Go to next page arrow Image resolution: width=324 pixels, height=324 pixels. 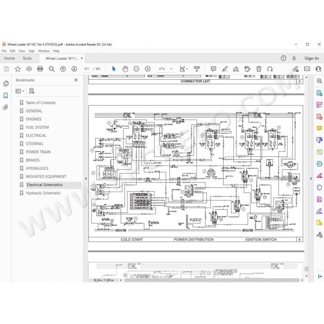point(74,69)
